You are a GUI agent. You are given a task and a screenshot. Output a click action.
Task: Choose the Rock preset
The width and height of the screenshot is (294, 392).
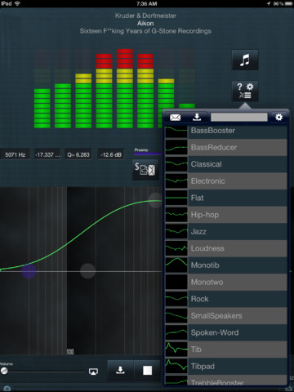point(226,299)
